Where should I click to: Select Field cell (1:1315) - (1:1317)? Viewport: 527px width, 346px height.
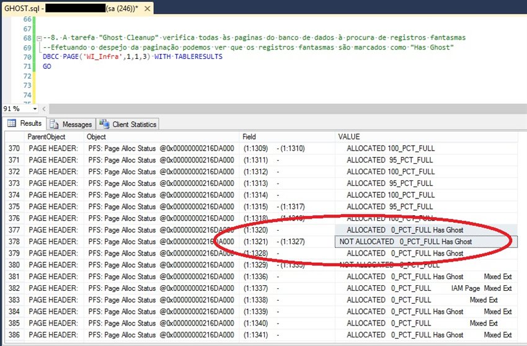click(x=287, y=206)
